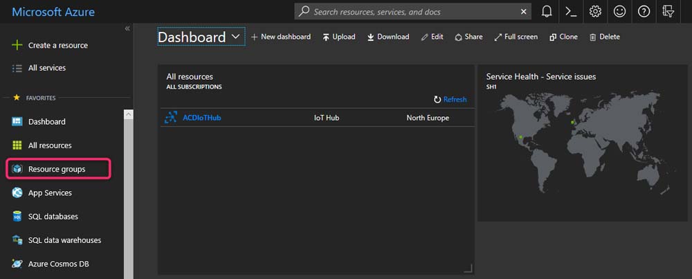
Task: Click the Delete dashboard button
Action: pyautogui.click(x=604, y=37)
